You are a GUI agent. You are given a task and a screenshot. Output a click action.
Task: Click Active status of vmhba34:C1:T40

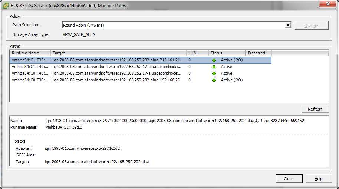click(x=227, y=67)
